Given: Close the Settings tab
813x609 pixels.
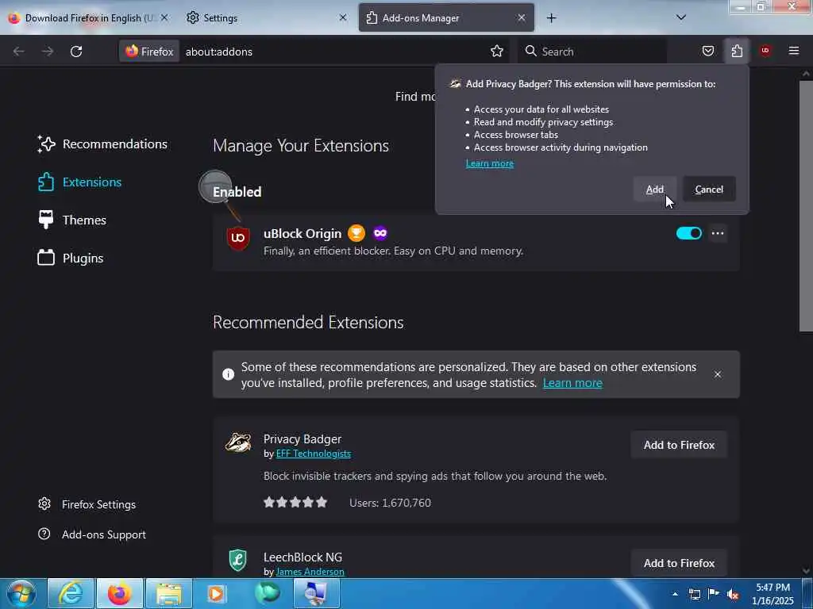Looking at the screenshot, I should tap(343, 17).
